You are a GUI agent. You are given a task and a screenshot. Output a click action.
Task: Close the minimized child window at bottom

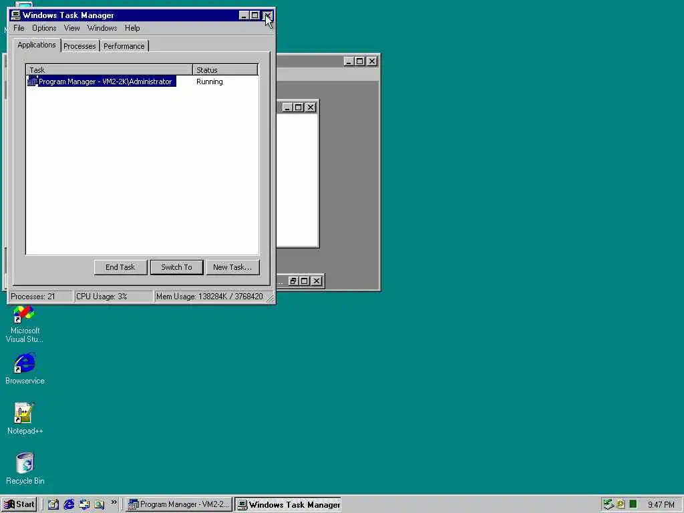click(317, 281)
